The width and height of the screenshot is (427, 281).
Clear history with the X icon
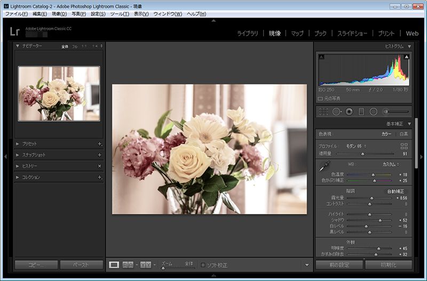pos(99,166)
